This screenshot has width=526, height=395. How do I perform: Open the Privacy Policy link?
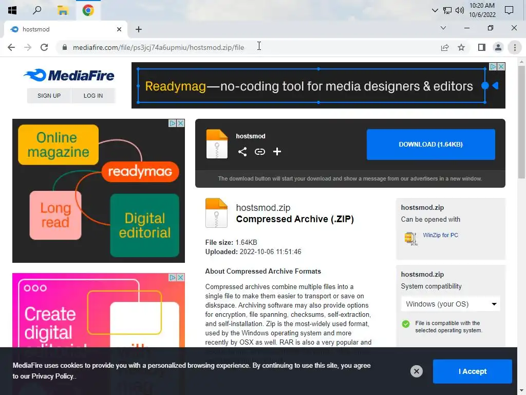(53, 376)
